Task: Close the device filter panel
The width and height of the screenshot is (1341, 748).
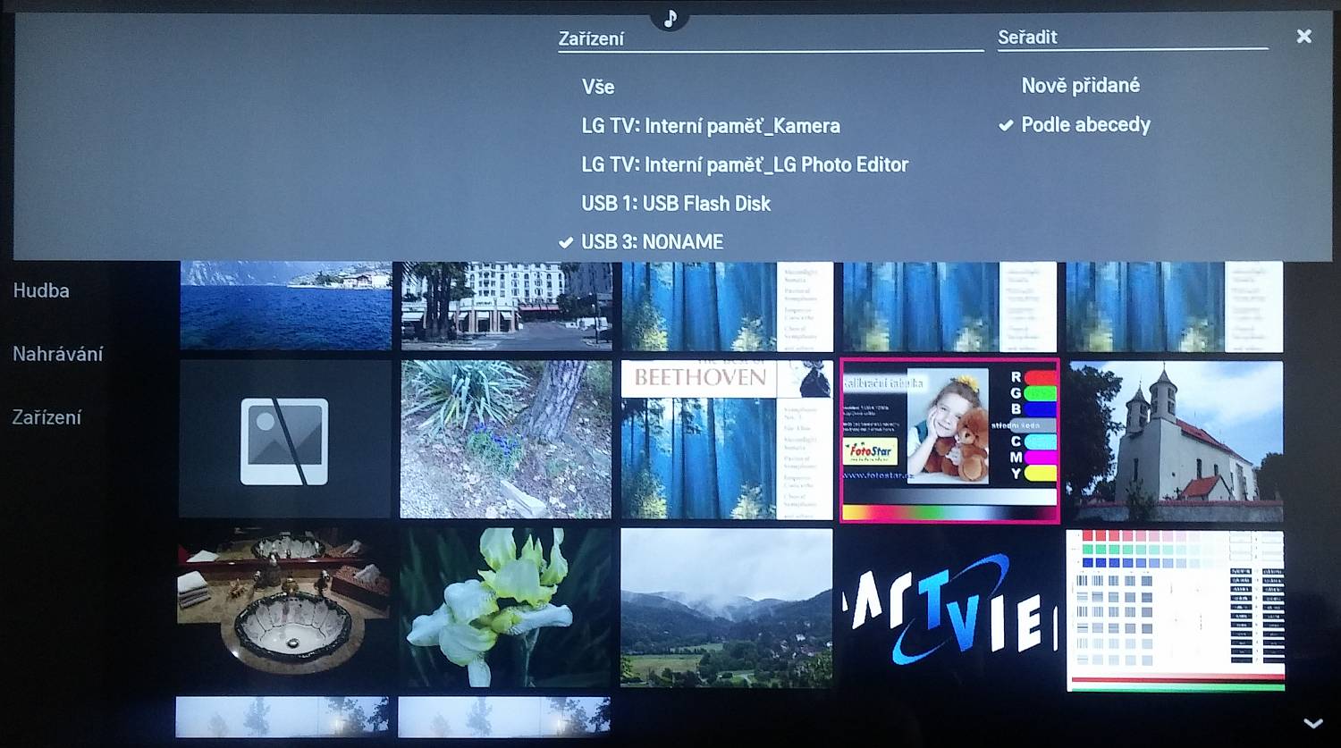Action: pos(1303,36)
